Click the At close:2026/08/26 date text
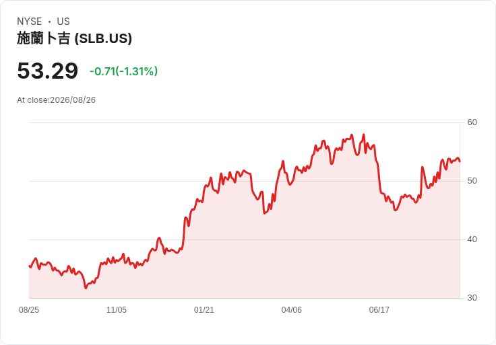Image resolution: width=496 pixels, height=345 pixels. 57,100
